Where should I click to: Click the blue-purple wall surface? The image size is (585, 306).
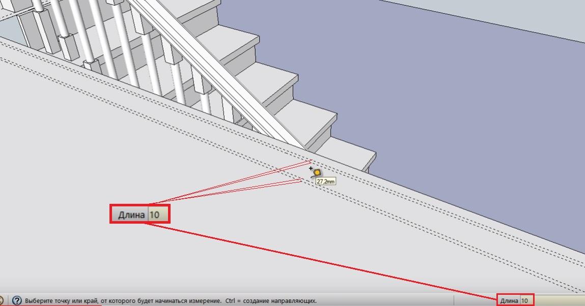point(429,93)
